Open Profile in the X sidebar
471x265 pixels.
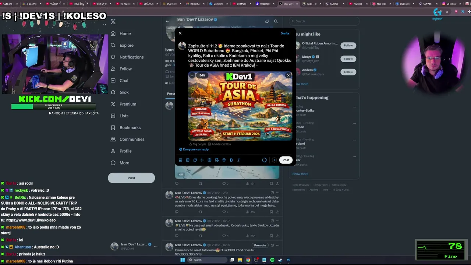pos(121,151)
